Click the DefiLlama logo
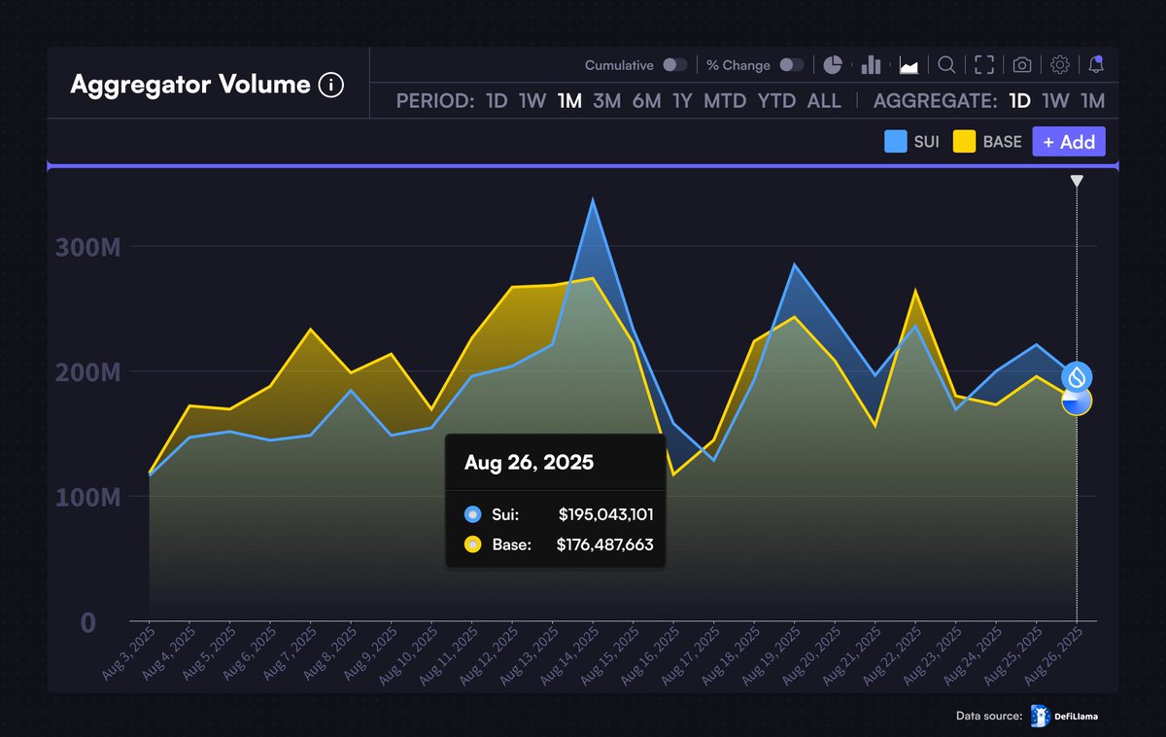Viewport: 1166px width, 737px height. point(1065,717)
